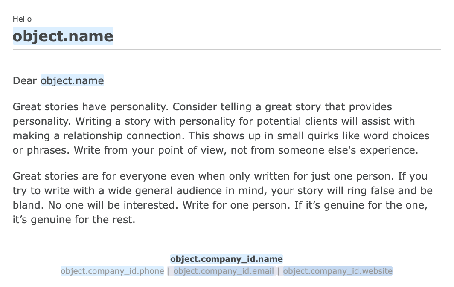Open the object.company_id.website link

pyautogui.click(x=338, y=271)
